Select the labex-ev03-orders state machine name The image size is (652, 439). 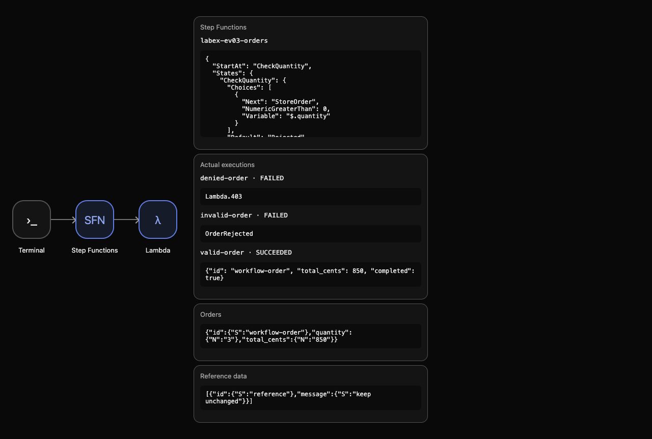[234, 40]
